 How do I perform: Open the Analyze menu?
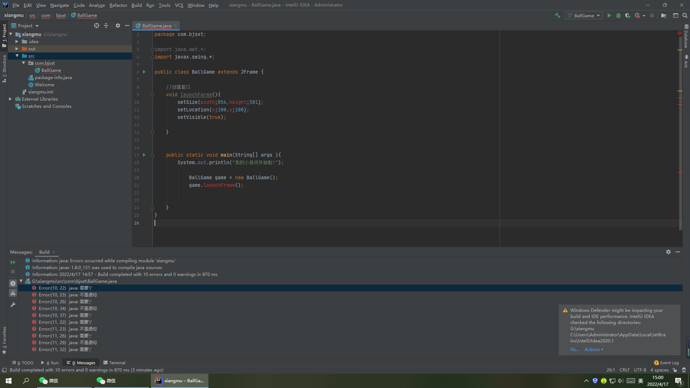[97, 5]
